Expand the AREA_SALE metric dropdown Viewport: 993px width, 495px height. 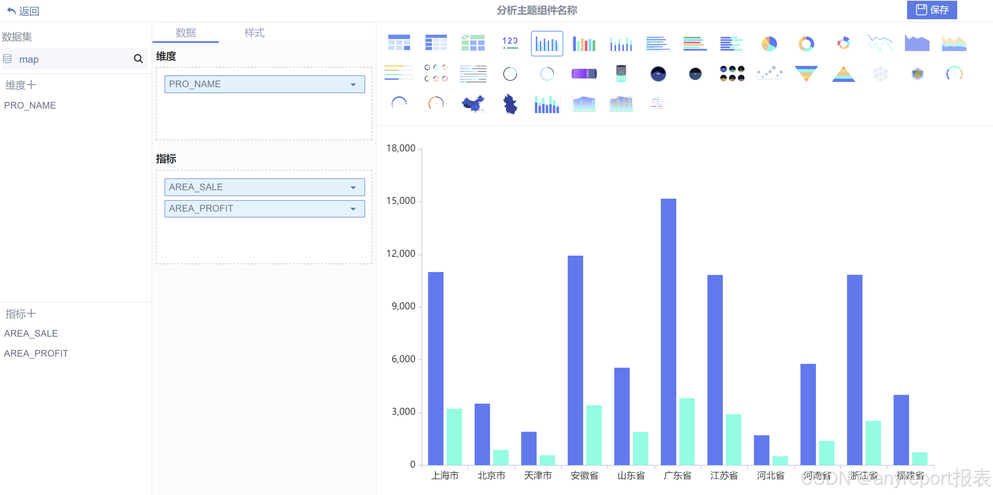coord(353,187)
